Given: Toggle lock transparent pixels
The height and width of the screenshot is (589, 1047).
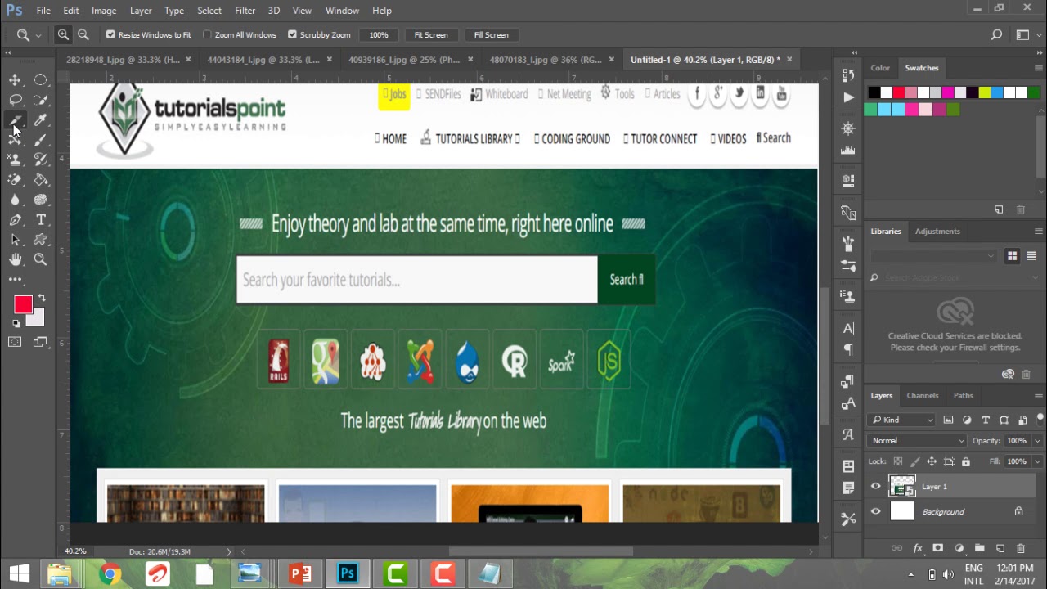Looking at the screenshot, I should point(897,461).
